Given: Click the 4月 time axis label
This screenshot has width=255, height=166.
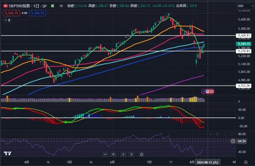Looking at the screenshot, I should (x=27, y=162).
